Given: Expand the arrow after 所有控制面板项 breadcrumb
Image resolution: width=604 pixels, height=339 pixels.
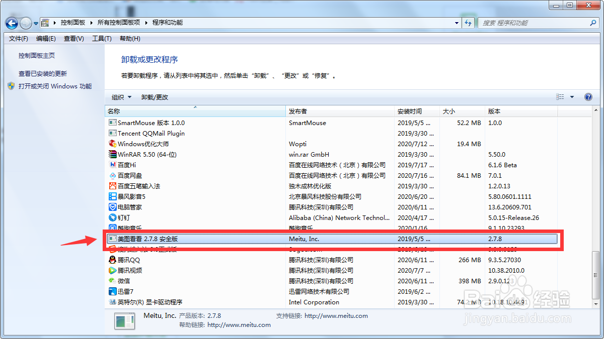Looking at the screenshot, I should pos(146,23).
